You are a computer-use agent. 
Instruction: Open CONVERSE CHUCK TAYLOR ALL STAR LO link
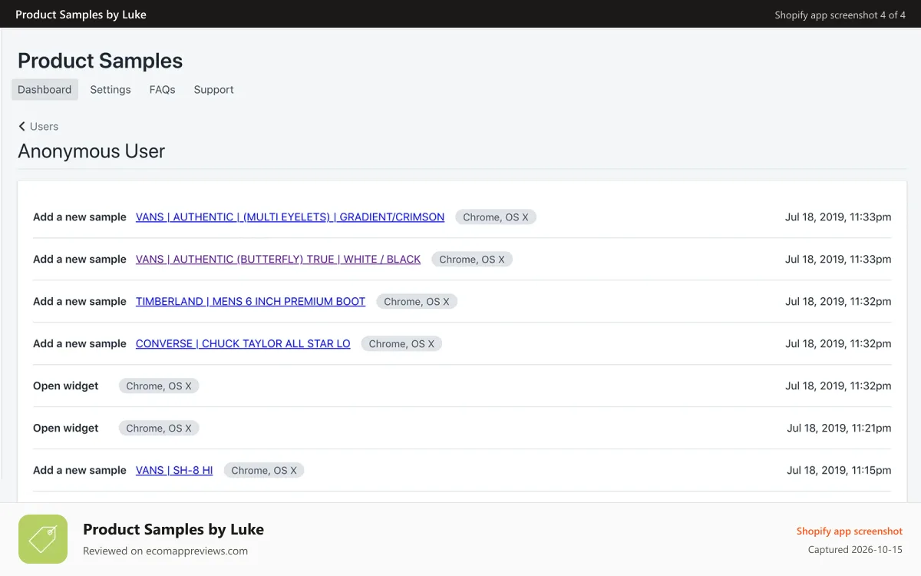pos(243,343)
